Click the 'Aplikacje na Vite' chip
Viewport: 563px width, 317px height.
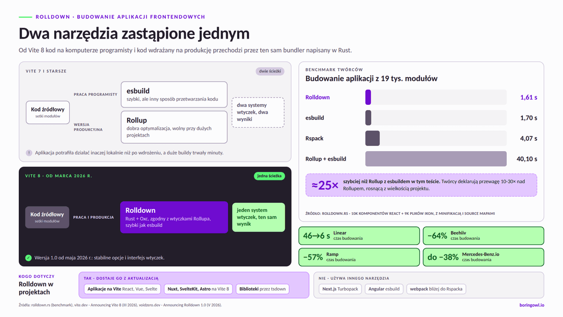pos(123,289)
